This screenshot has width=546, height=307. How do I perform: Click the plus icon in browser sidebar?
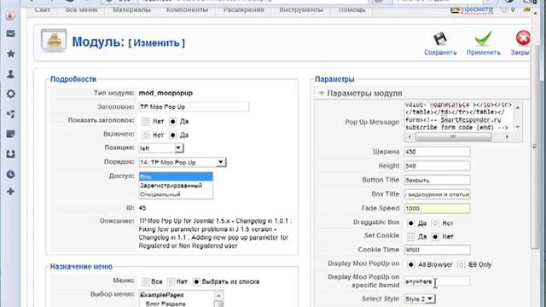[x=11, y=191]
